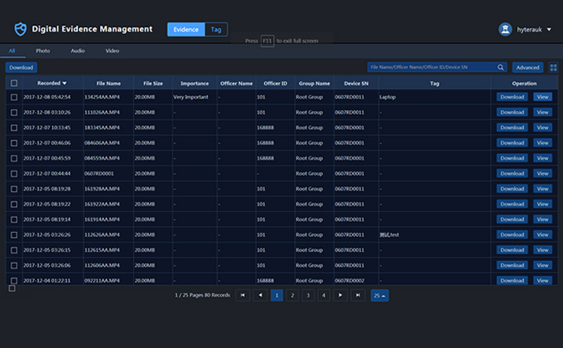Click the Importance column header

[x=195, y=84]
